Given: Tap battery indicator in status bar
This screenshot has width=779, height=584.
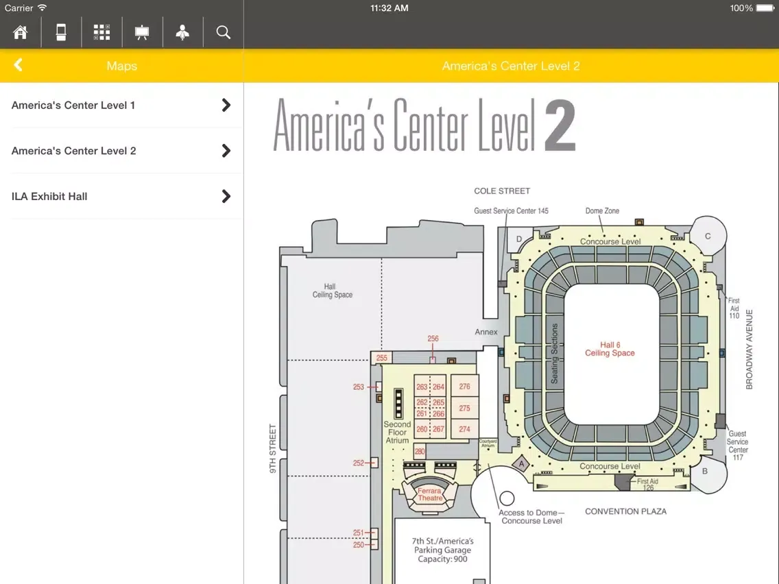Looking at the screenshot, I should click(765, 8).
